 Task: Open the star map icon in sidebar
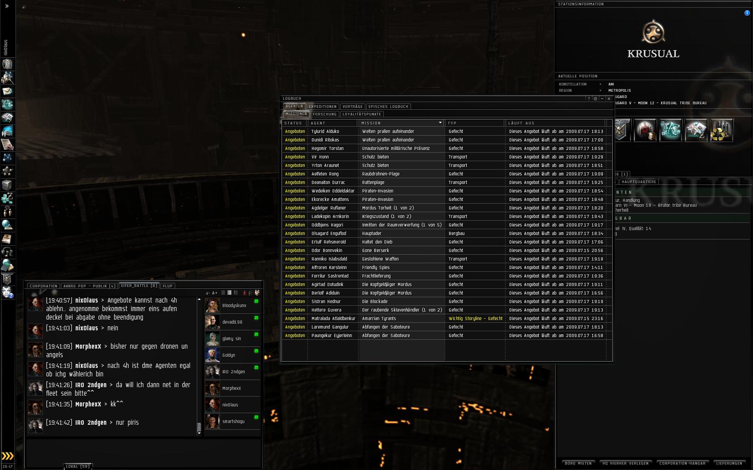(x=7, y=158)
